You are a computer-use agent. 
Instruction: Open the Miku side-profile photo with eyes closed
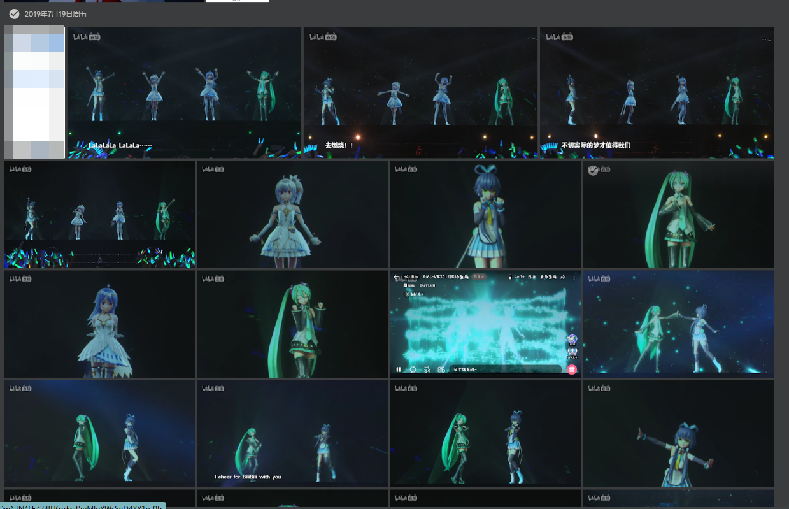pos(292,324)
